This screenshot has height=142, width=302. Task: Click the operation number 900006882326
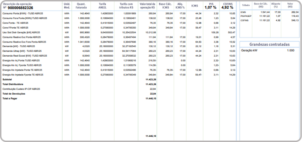tap(19, 7)
